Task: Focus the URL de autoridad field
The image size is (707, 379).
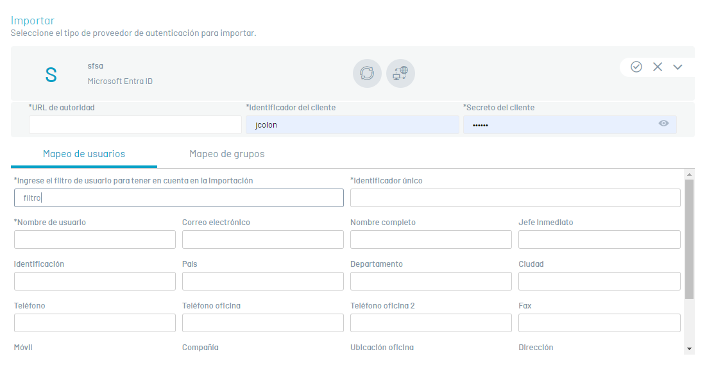Action: [135, 125]
